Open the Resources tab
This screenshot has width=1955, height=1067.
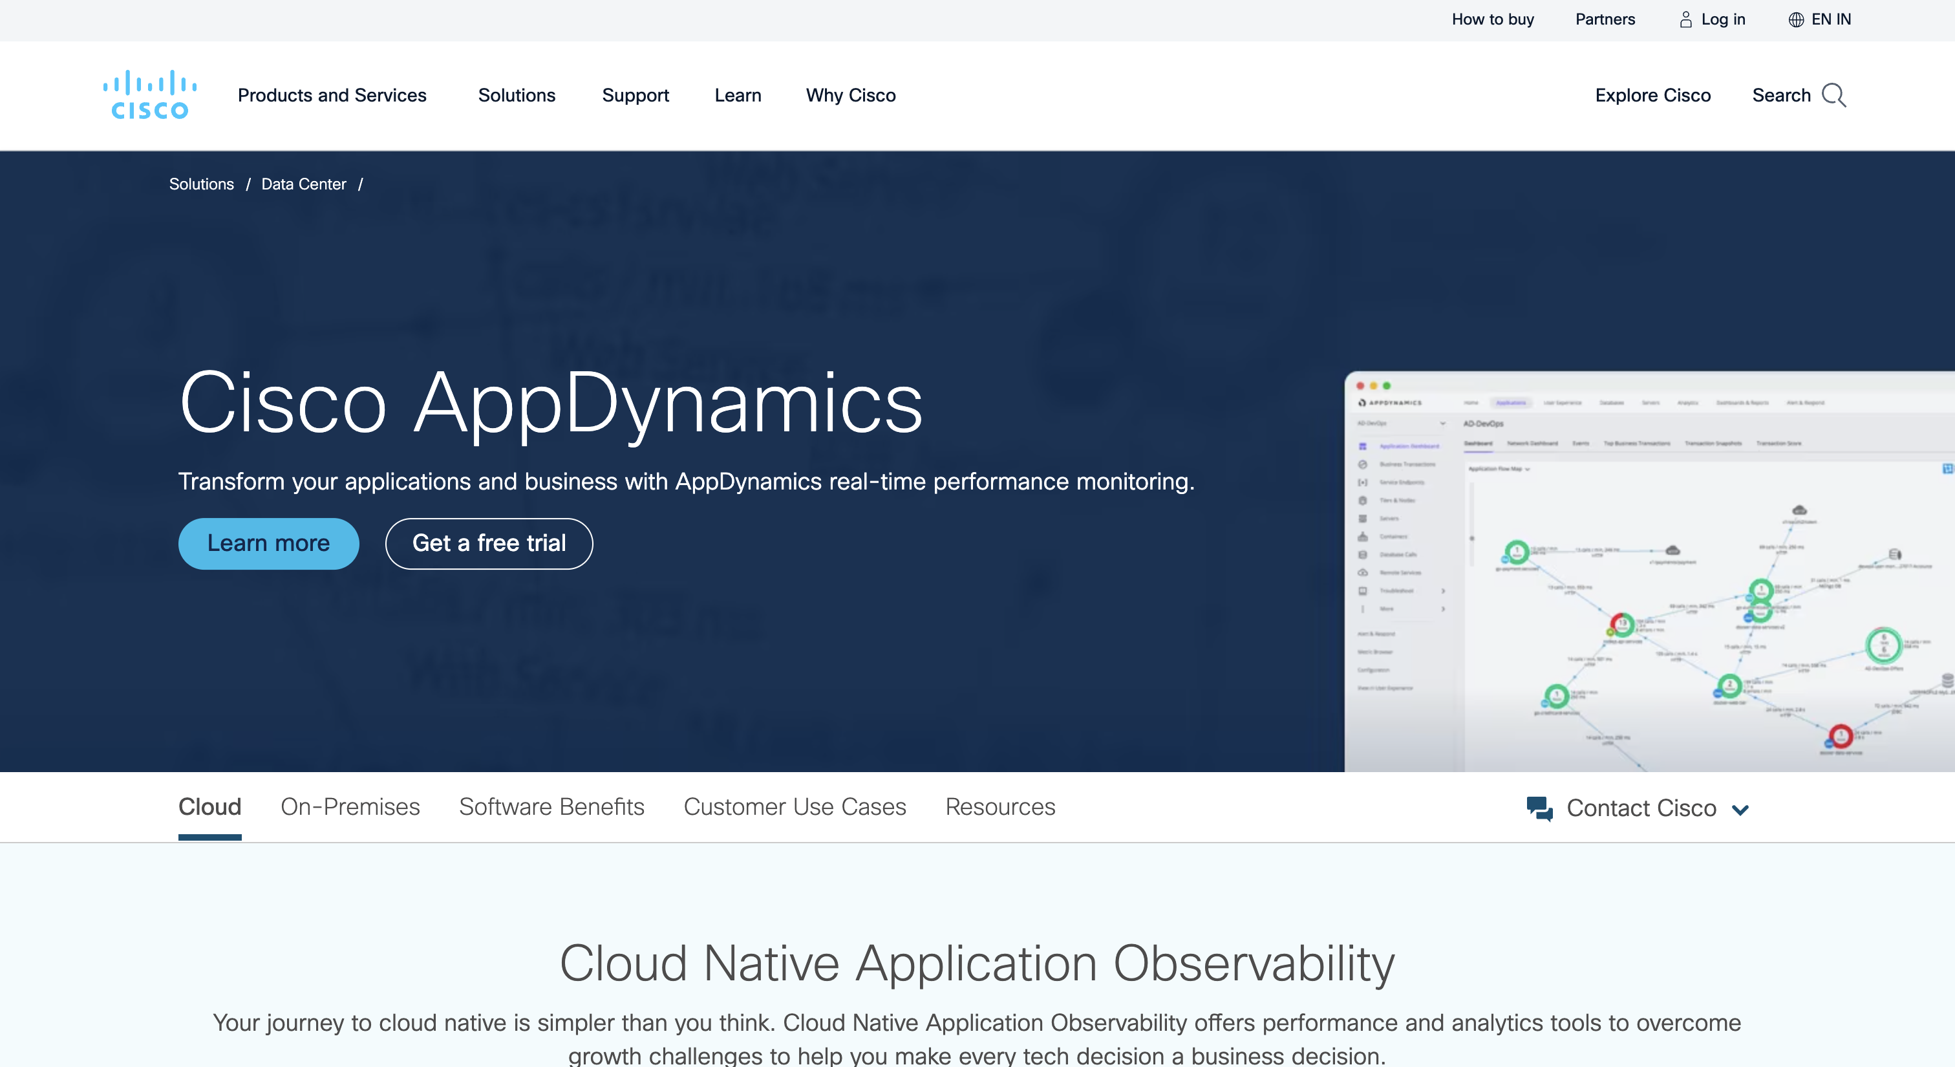999,806
